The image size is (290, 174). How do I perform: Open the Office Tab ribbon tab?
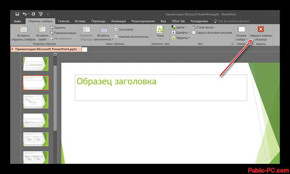coord(178,21)
